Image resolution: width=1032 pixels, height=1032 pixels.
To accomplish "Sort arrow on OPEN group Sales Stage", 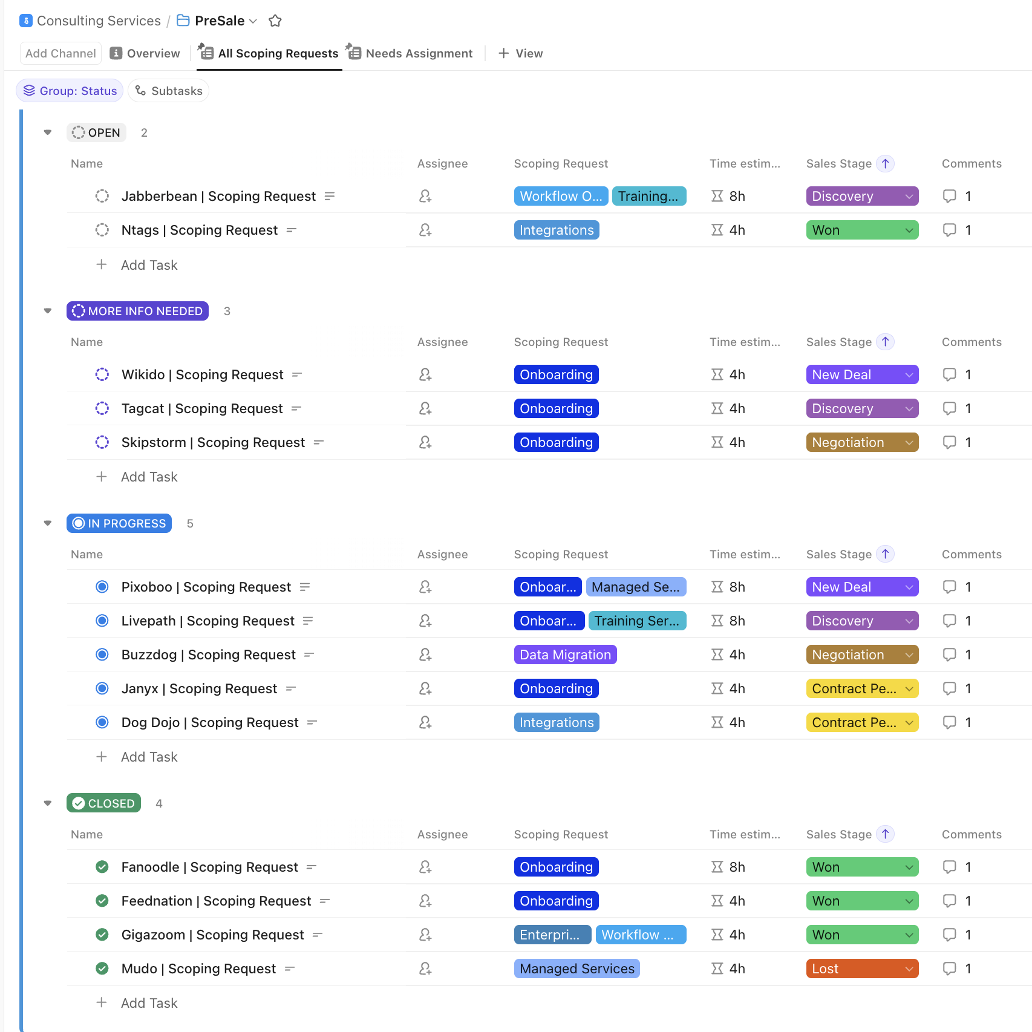I will coord(886,163).
